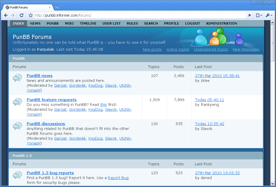Open the WIKI navigation item
This screenshot has height=187, width=276.
69,24
